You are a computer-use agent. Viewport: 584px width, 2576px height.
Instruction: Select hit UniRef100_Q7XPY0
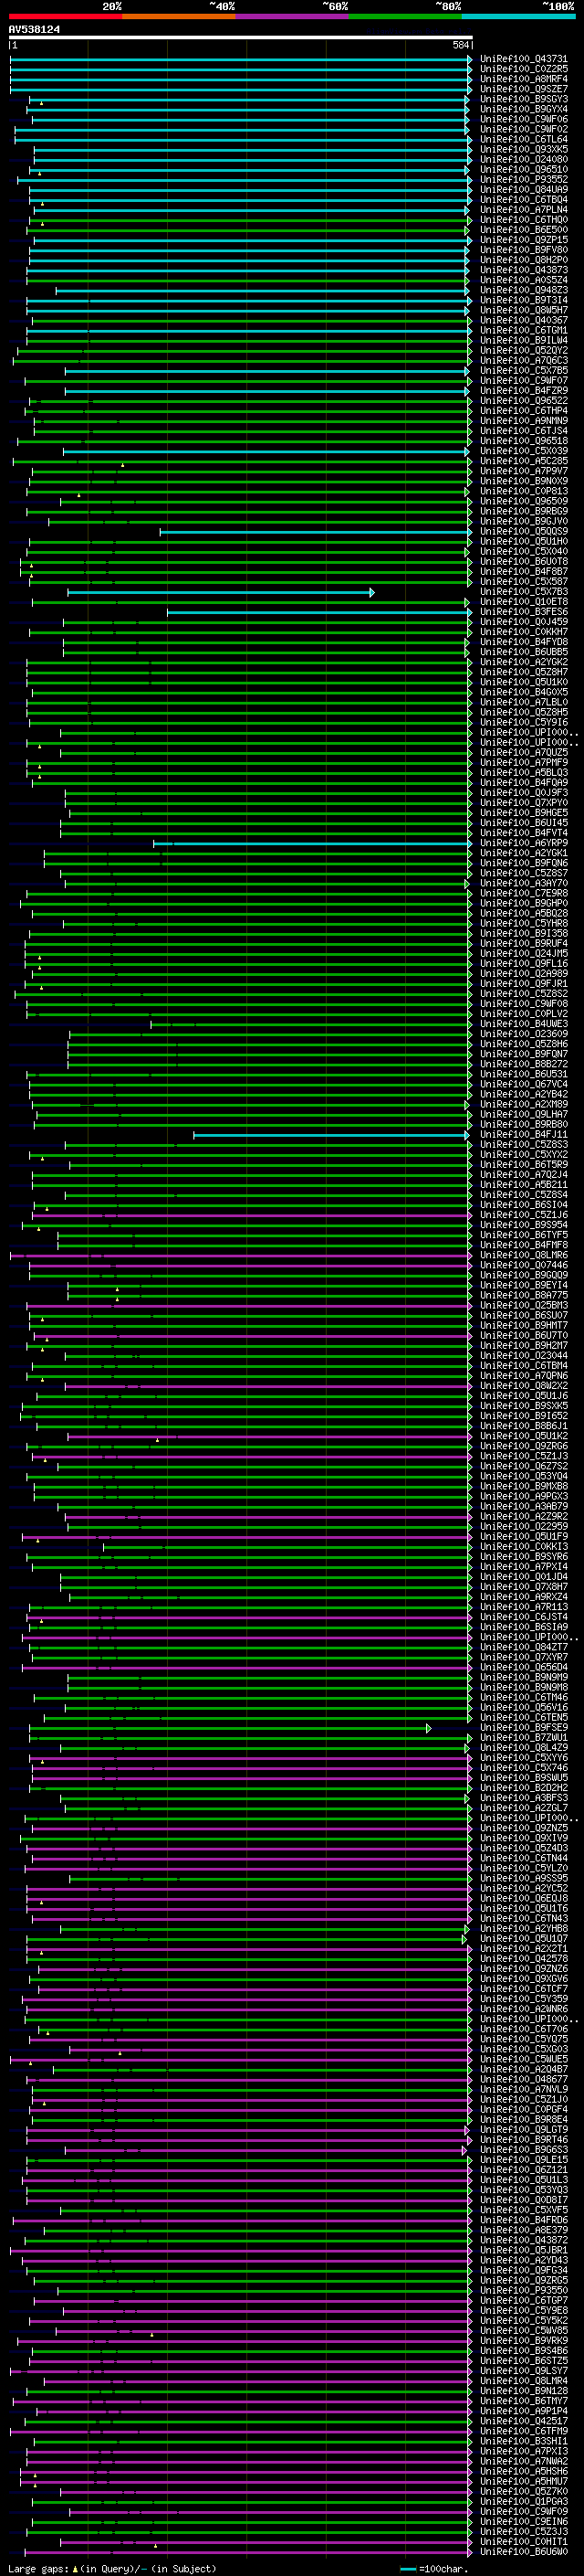pyautogui.click(x=523, y=803)
